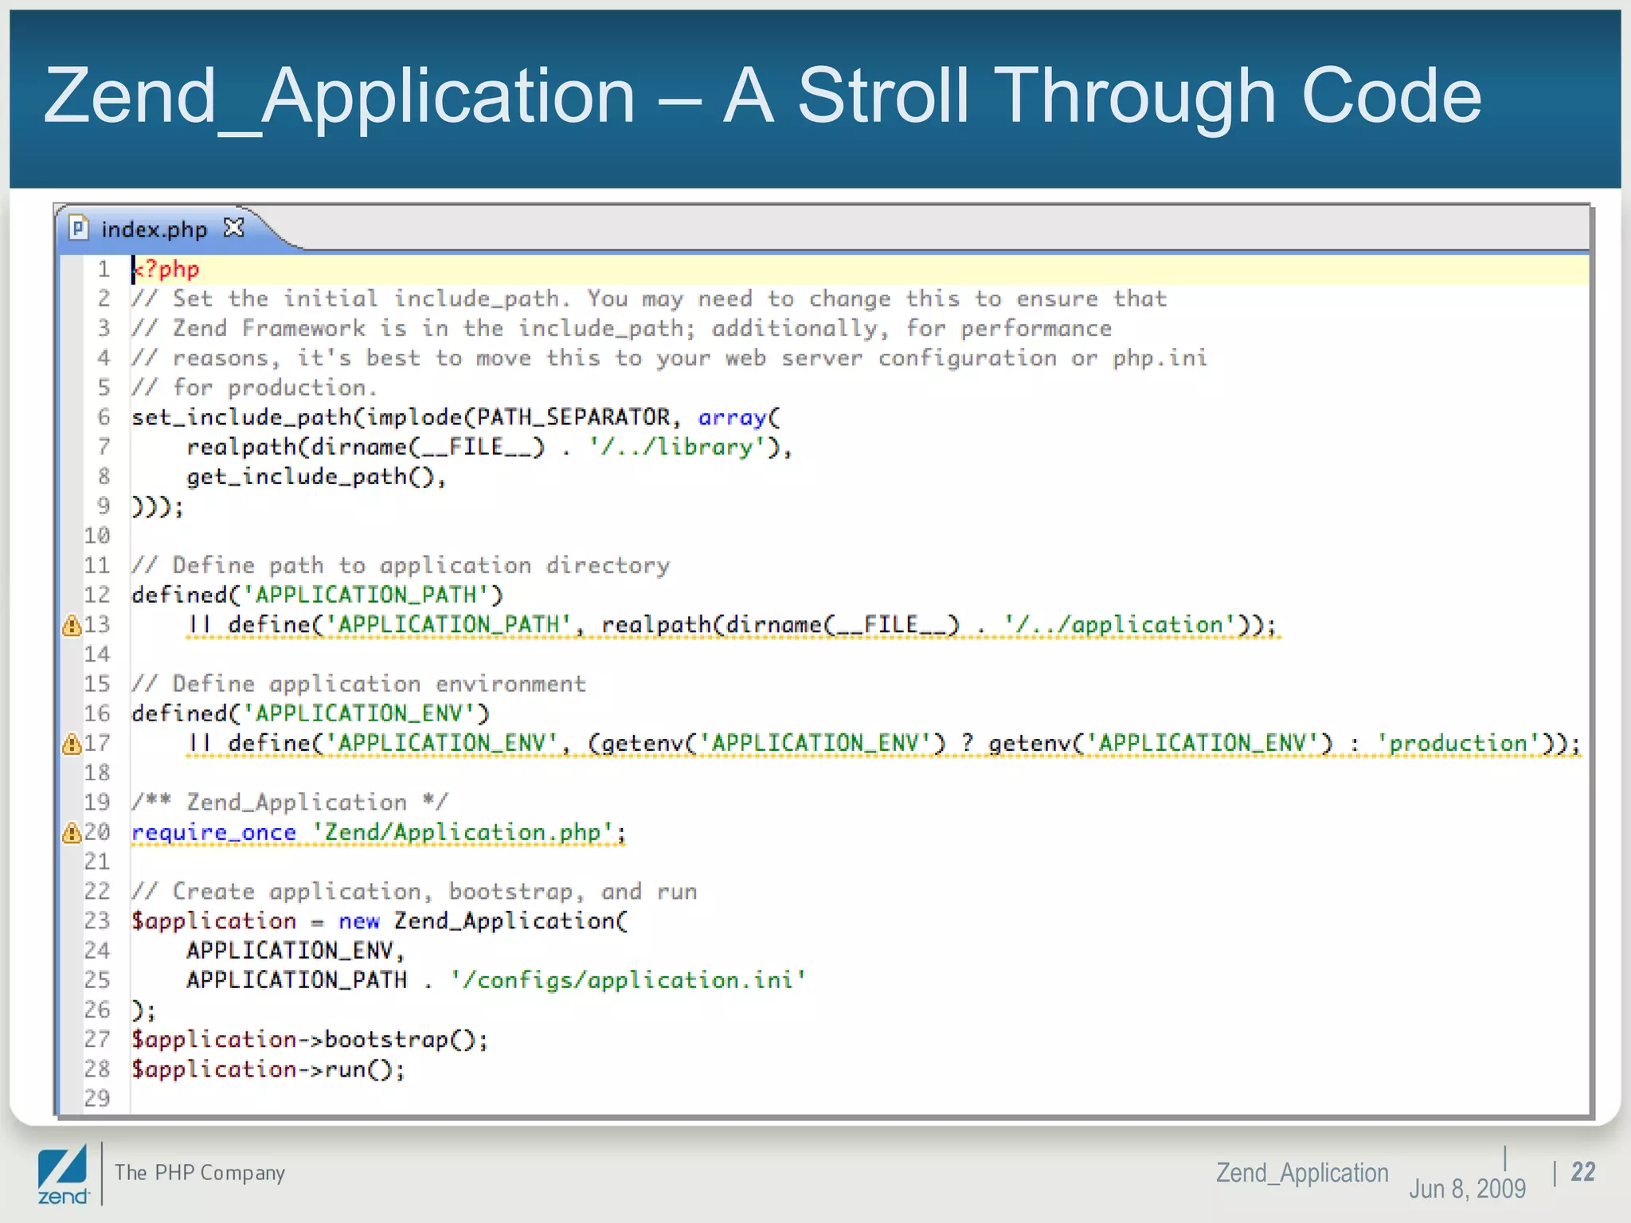Click line number 10 in gutter

97,536
